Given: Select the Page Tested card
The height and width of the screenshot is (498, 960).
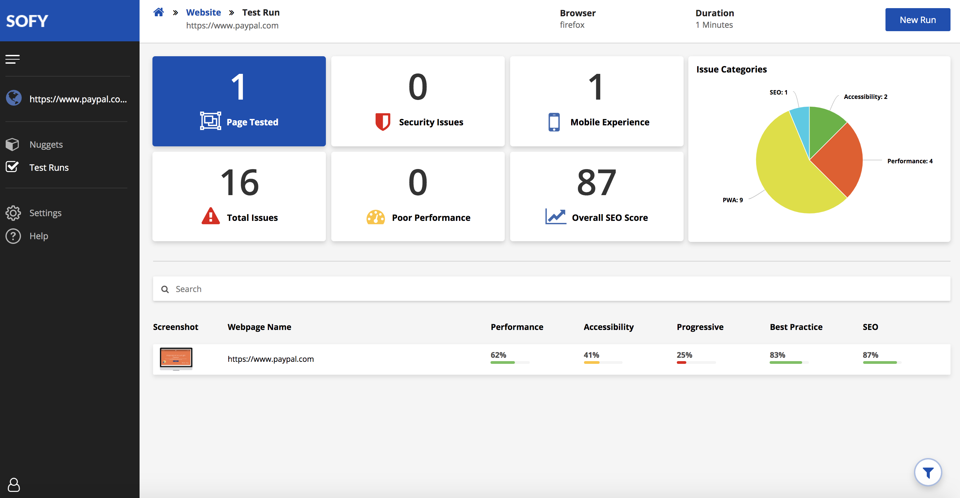Looking at the screenshot, I should [239, 101].
